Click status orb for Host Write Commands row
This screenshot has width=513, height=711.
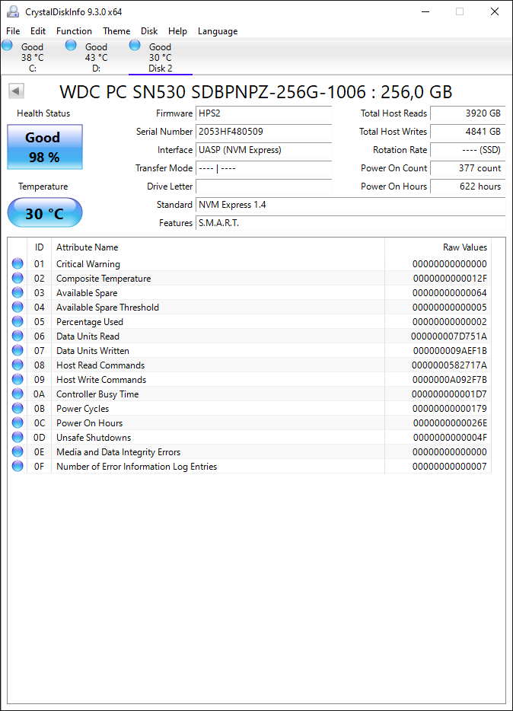click(18, 380)
